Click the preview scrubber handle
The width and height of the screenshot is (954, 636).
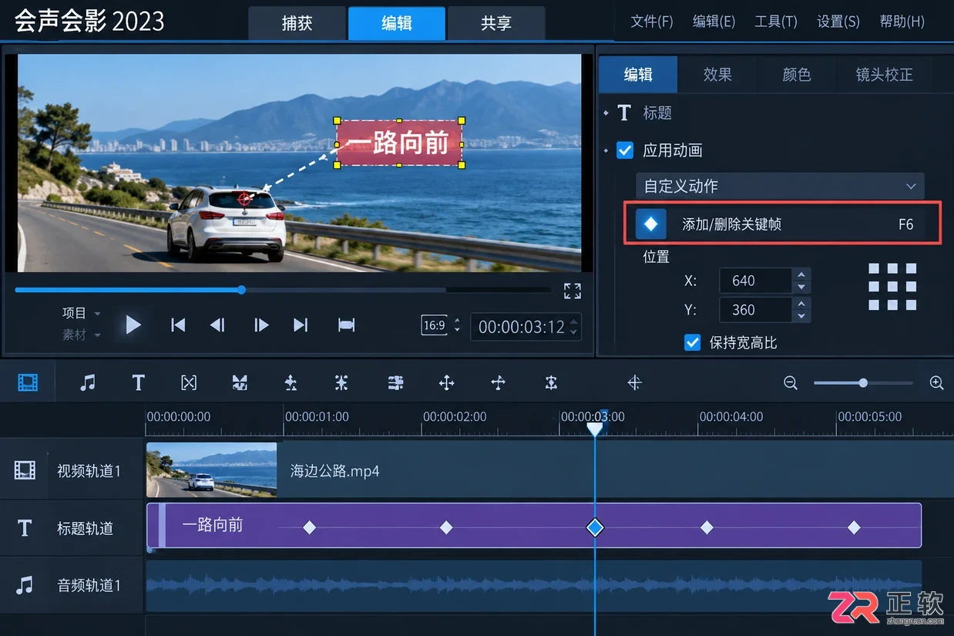pyautogui.click(x=241, y=290)
